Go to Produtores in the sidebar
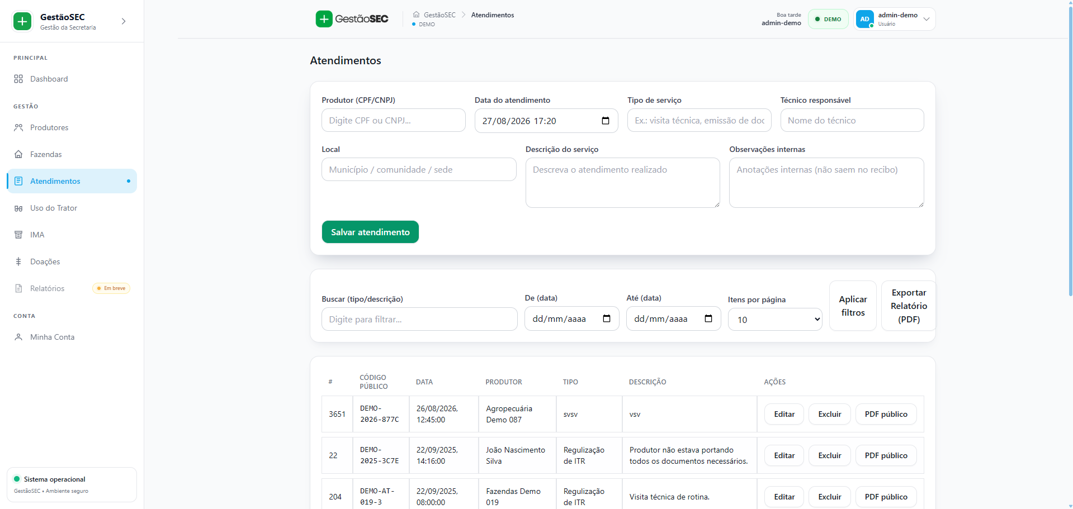 click(72, 127)
